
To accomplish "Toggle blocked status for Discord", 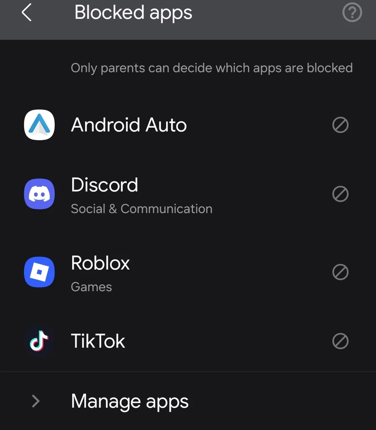I will 340,194.
